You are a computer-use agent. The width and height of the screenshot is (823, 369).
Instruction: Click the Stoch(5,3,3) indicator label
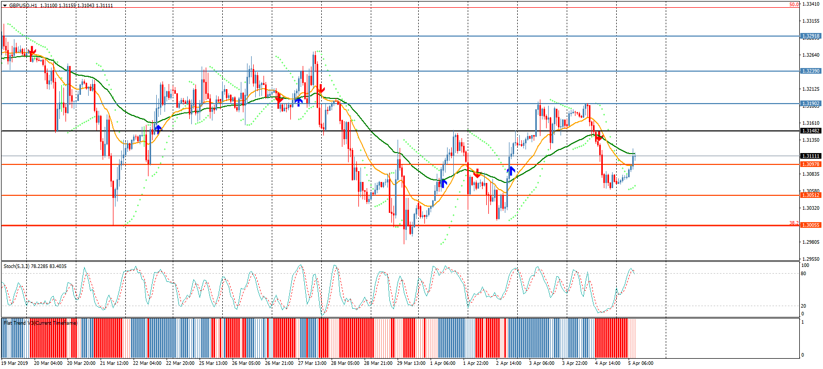pos(35,266)
